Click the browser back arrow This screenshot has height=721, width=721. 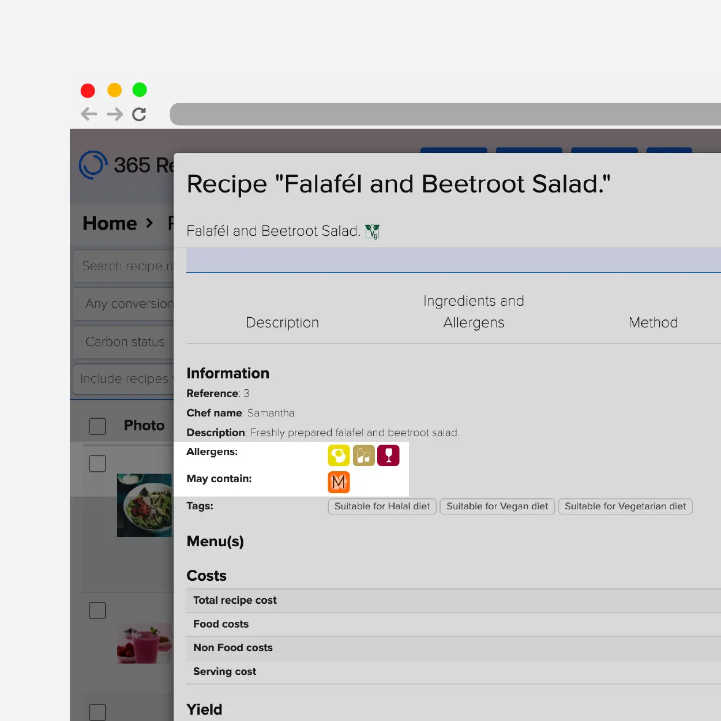[x=89, y=114]
